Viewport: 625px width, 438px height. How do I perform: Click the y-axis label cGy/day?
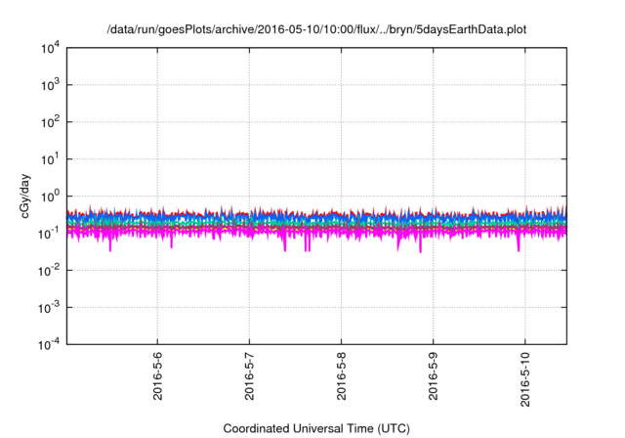25,196
